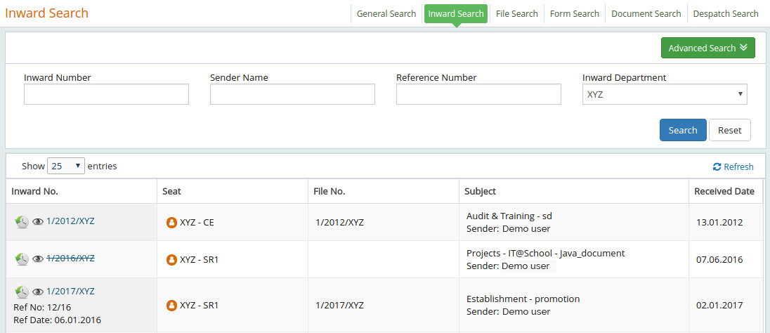Screen dimensions: 770x333
Task: Open inward record 1/2017/XYZ link
Action: coord(70,292)
